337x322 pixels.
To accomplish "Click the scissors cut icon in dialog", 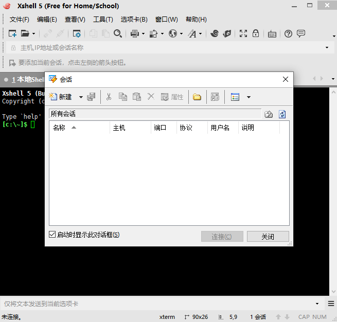I will 109,97.
